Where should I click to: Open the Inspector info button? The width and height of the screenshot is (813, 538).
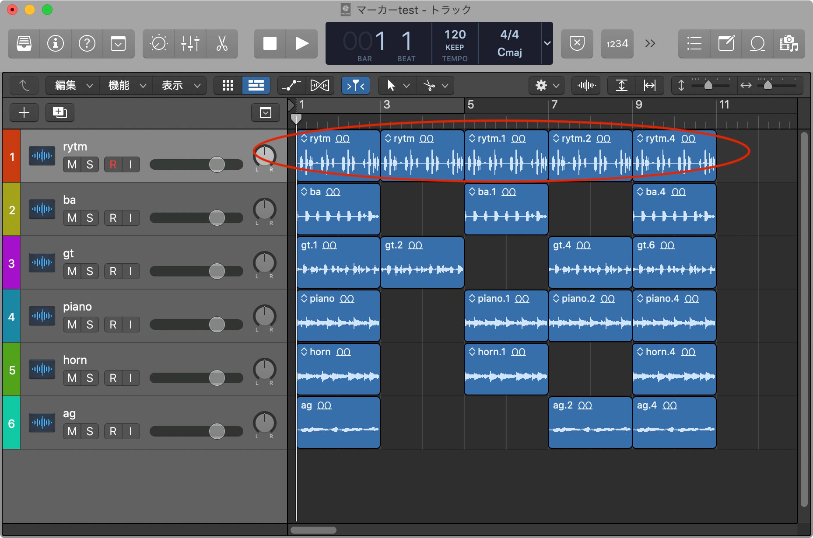coord(56,44)
